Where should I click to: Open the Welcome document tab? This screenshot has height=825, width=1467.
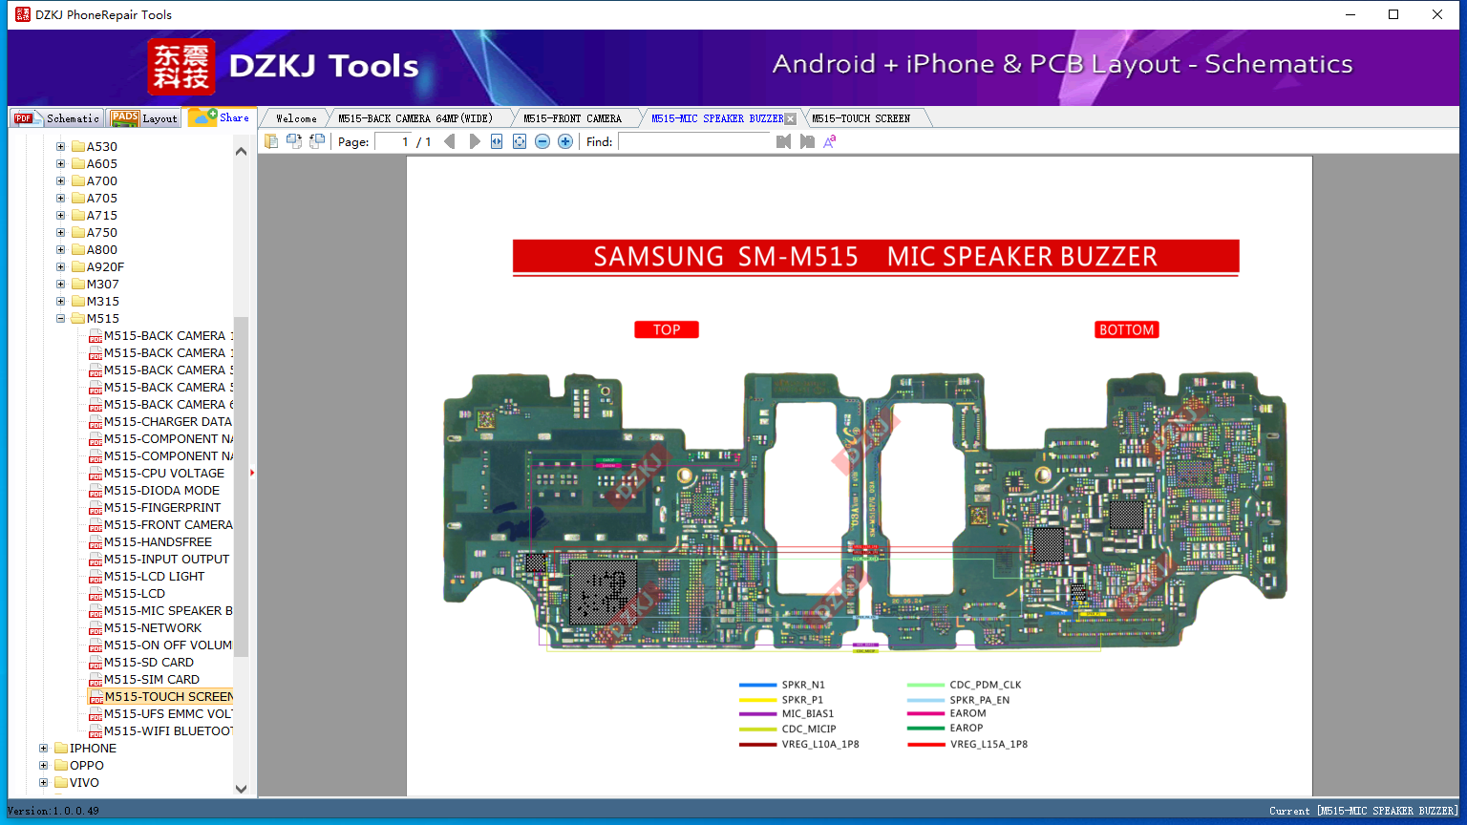click(296, 118)
